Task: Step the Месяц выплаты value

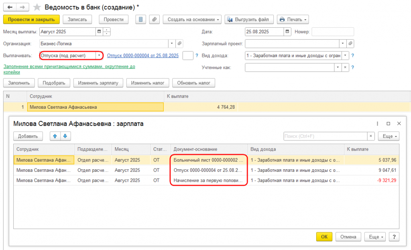Action: [107, 32]
